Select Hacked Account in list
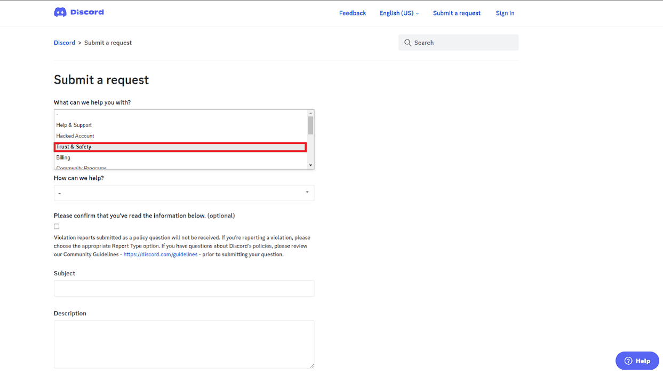 [x=75, y=136]
